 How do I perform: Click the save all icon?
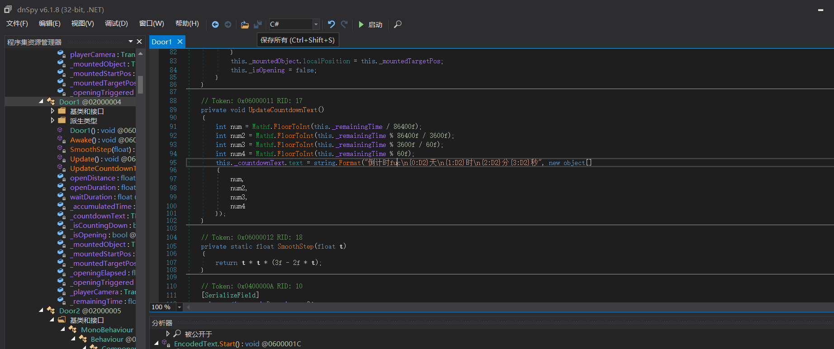coord(258,24)
